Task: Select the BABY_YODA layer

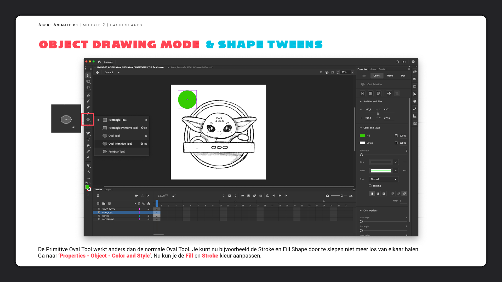Action: click(x=107, y=213)
